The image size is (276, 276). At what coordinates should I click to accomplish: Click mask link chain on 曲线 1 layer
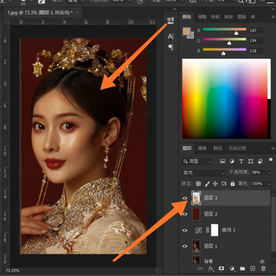point(207,230)
